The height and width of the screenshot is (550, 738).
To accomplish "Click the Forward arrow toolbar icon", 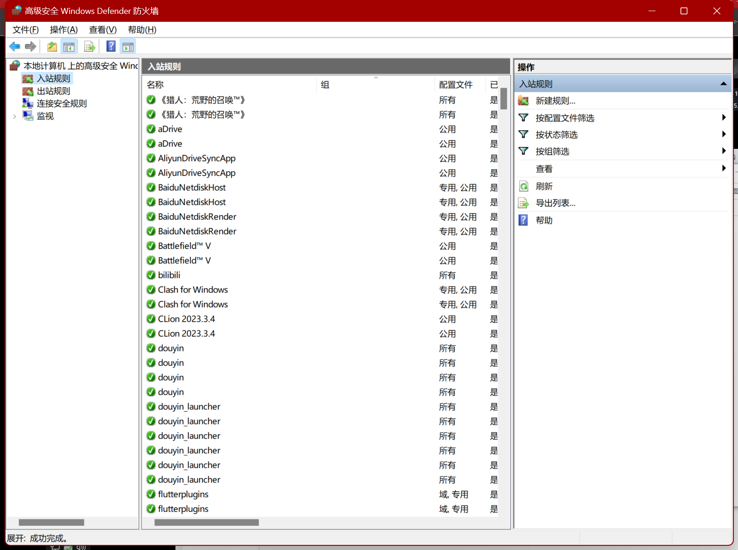I will click(31, 46).
